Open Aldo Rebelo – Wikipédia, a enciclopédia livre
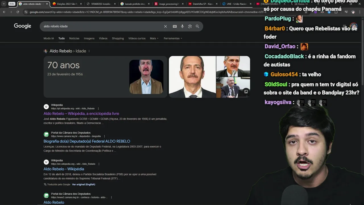This screenshot has height=205, width=364. pyautogui.click(x=81, y=114)
